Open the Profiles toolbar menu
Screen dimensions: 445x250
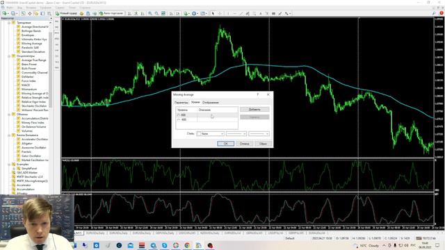tap(14, 13)
